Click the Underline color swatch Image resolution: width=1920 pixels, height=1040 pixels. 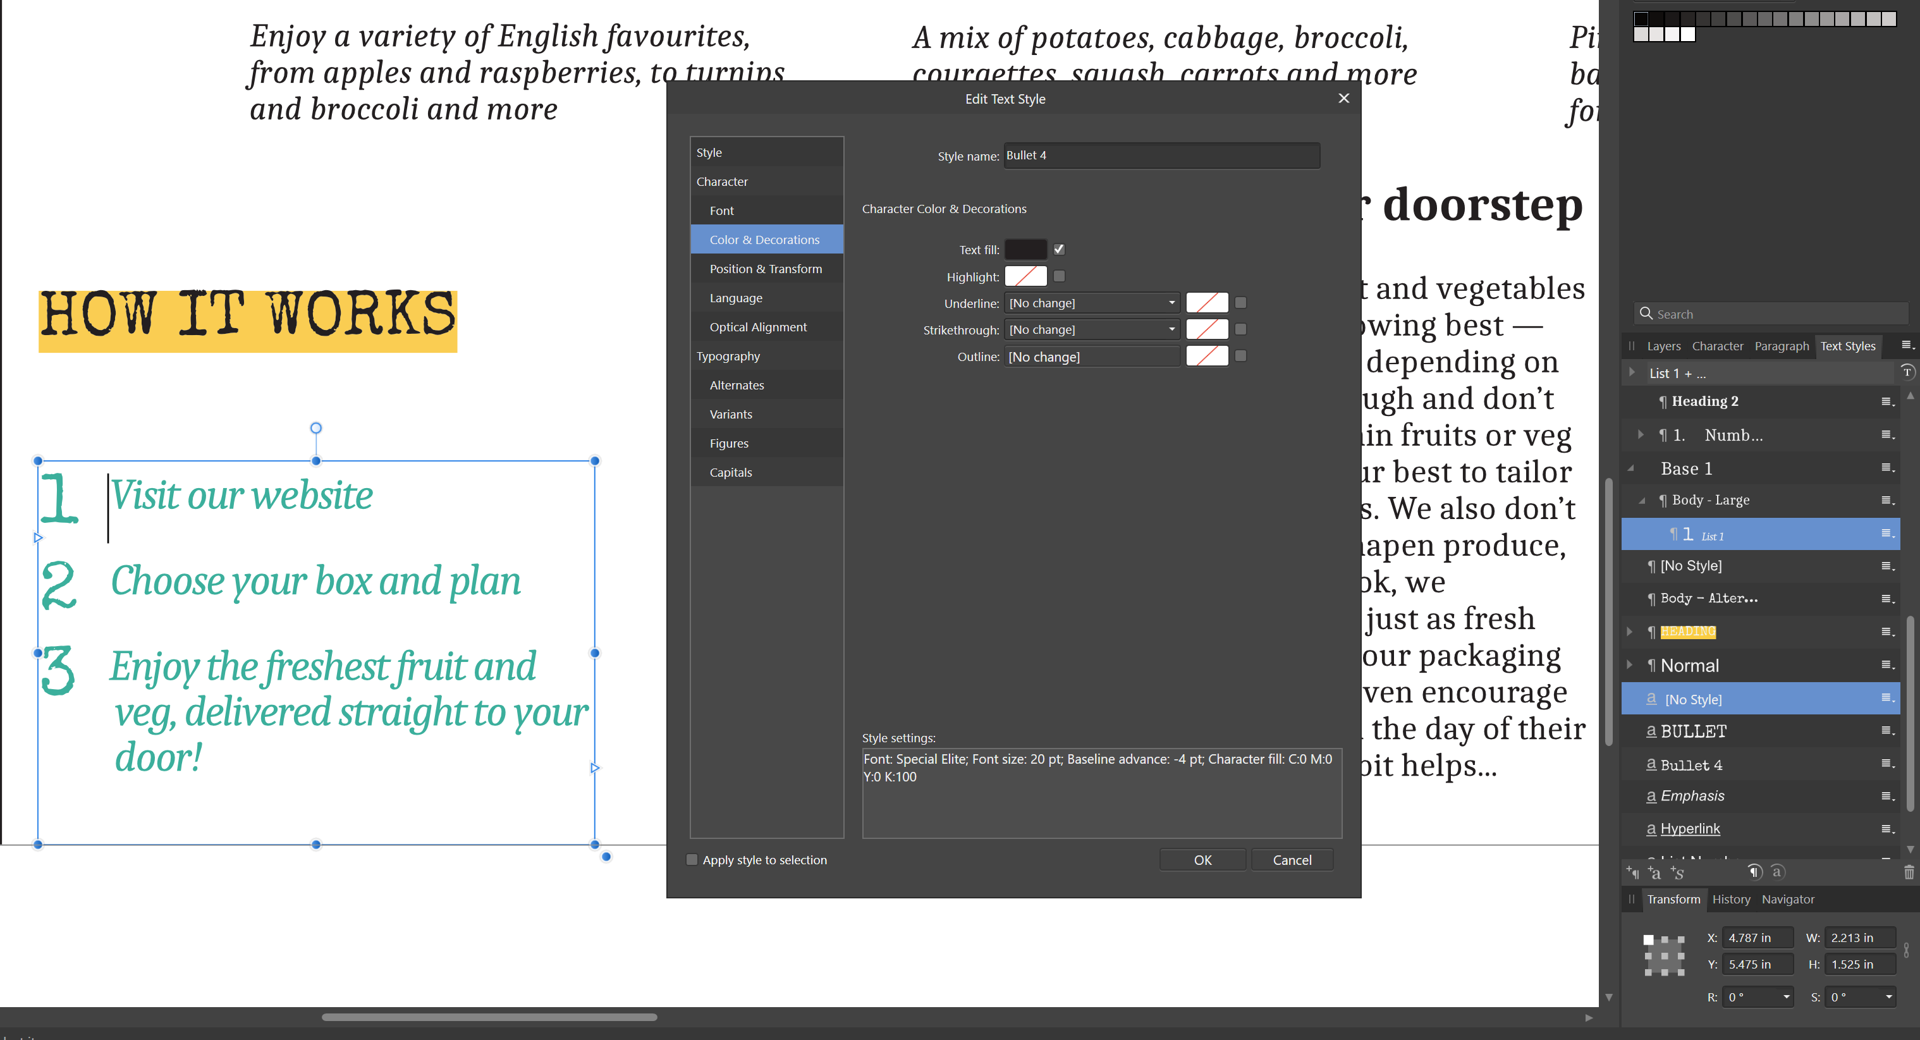1207,303
